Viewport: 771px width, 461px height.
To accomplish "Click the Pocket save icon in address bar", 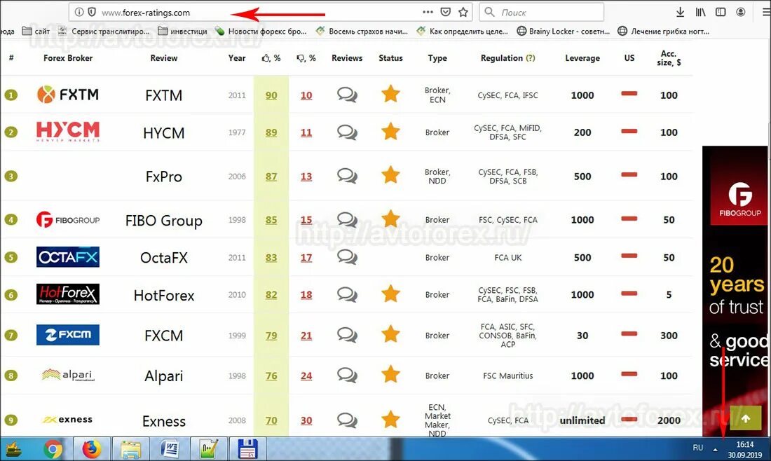I will click(x=446, y=13).
